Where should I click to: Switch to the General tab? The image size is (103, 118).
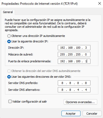[x=8, y=12]
